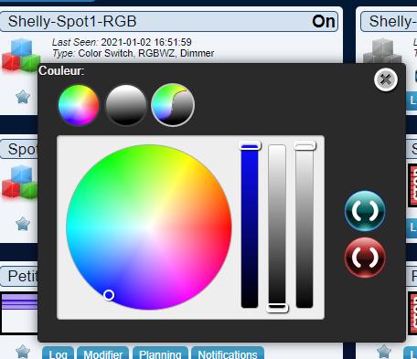Select the grayscale white mode button
417x359 pixels.
pyautogui.click(x=126, y=105)
